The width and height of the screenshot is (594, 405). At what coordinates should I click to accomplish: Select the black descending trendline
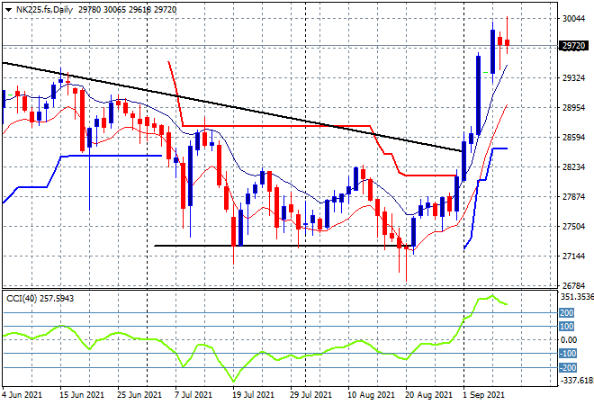click(x=232, y=107)
